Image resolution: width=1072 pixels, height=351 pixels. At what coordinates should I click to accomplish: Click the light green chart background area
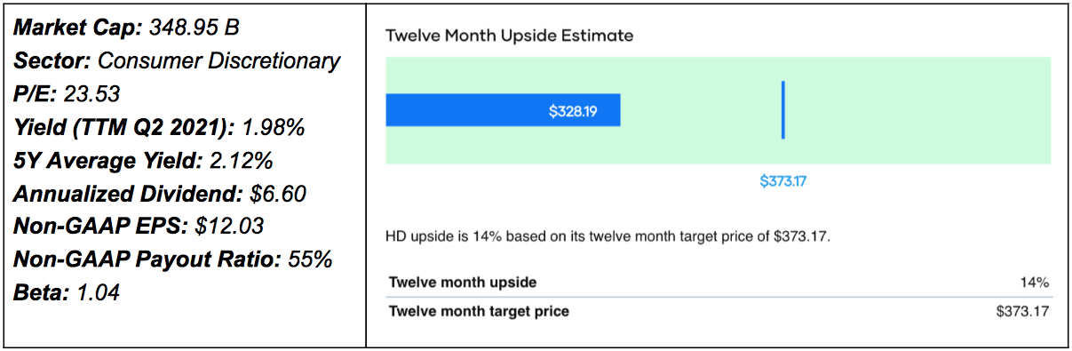[915, 110]
